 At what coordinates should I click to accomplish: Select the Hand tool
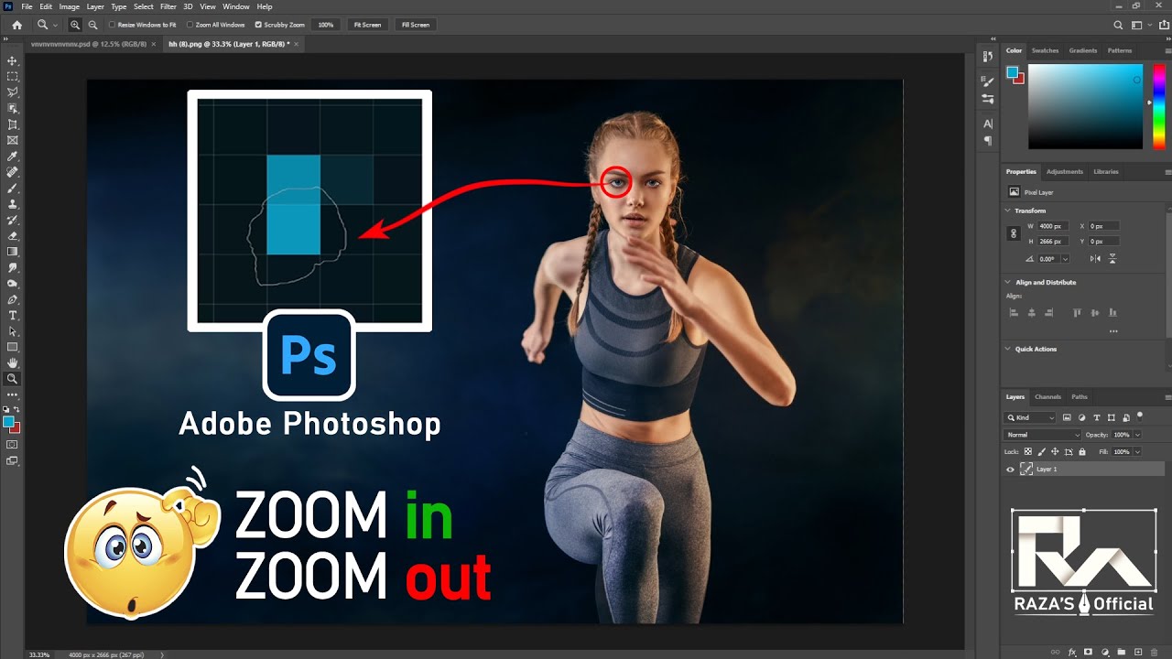click(13, 362)
